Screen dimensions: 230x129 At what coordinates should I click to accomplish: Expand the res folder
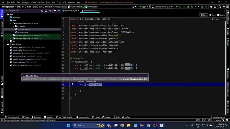pos(8,41)
